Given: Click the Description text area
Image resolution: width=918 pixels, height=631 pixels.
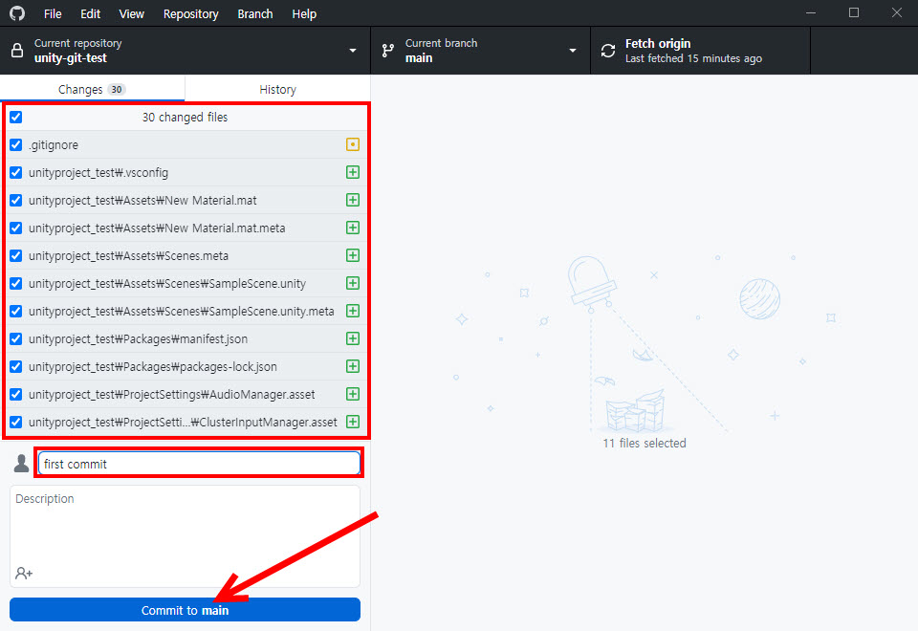Looking at the screenshot, I should (x=185, y=535).
